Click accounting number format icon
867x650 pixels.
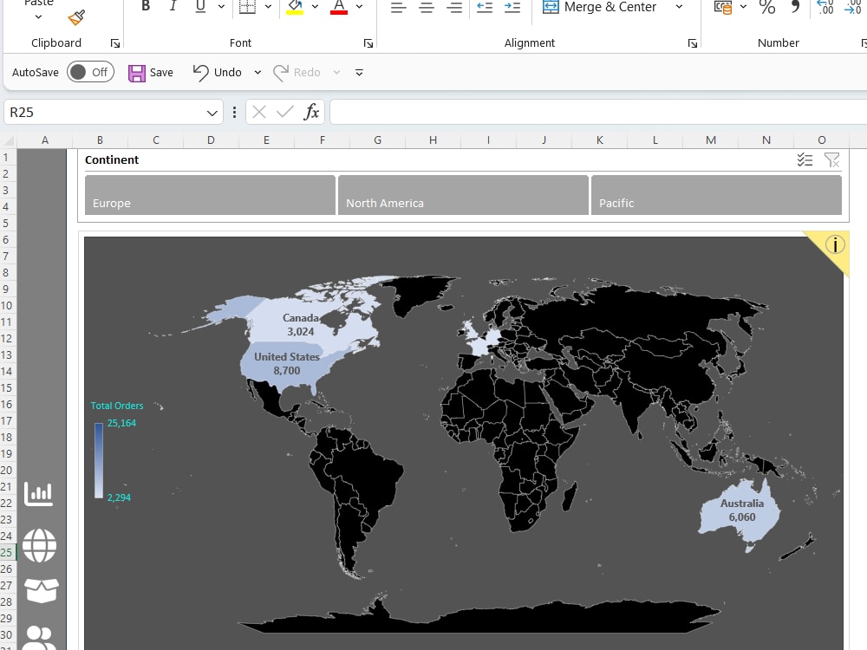[x=723, y=7]
